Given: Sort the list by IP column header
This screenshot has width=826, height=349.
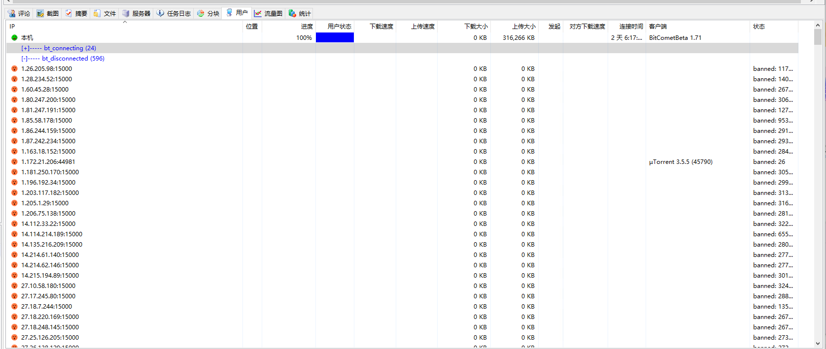Looking at the screenshot, I should click(12, 27).
